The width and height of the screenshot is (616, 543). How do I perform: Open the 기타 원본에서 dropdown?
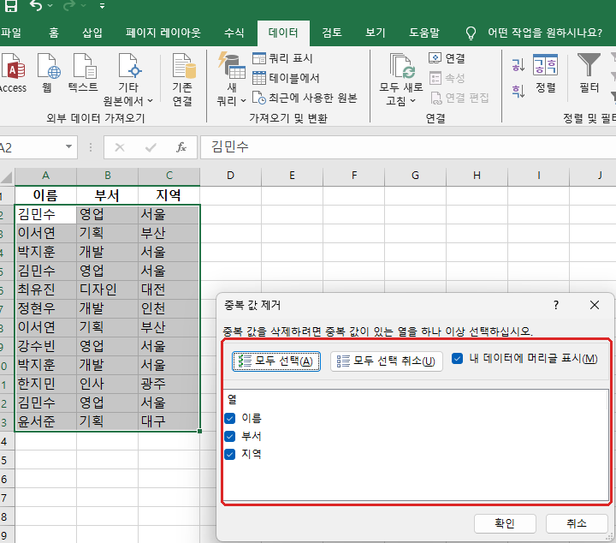(x=128, y=80)
